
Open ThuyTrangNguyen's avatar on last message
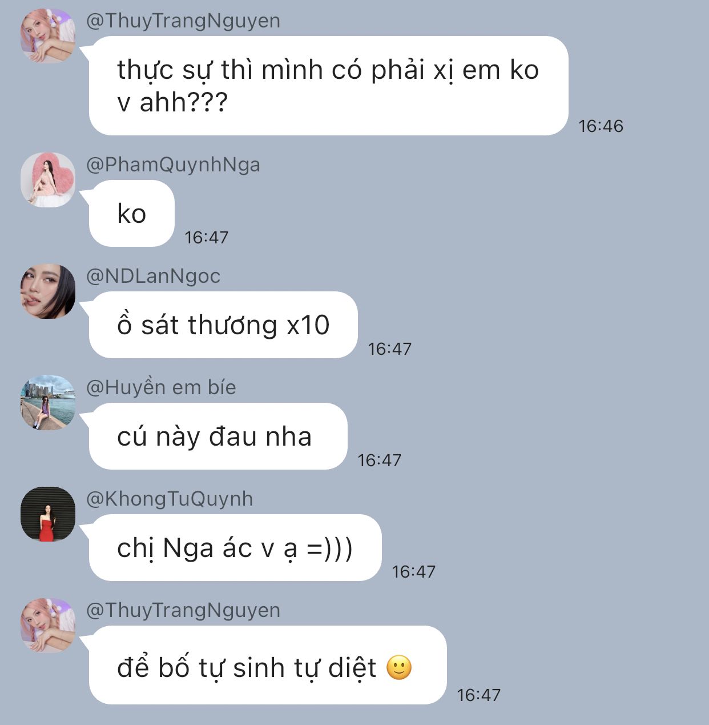point(48,625)
